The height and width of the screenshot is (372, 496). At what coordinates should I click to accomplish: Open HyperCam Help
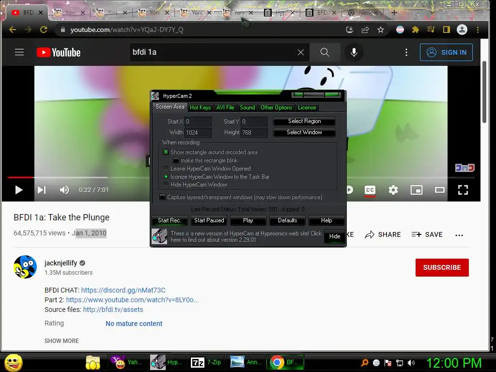point(326,220)
